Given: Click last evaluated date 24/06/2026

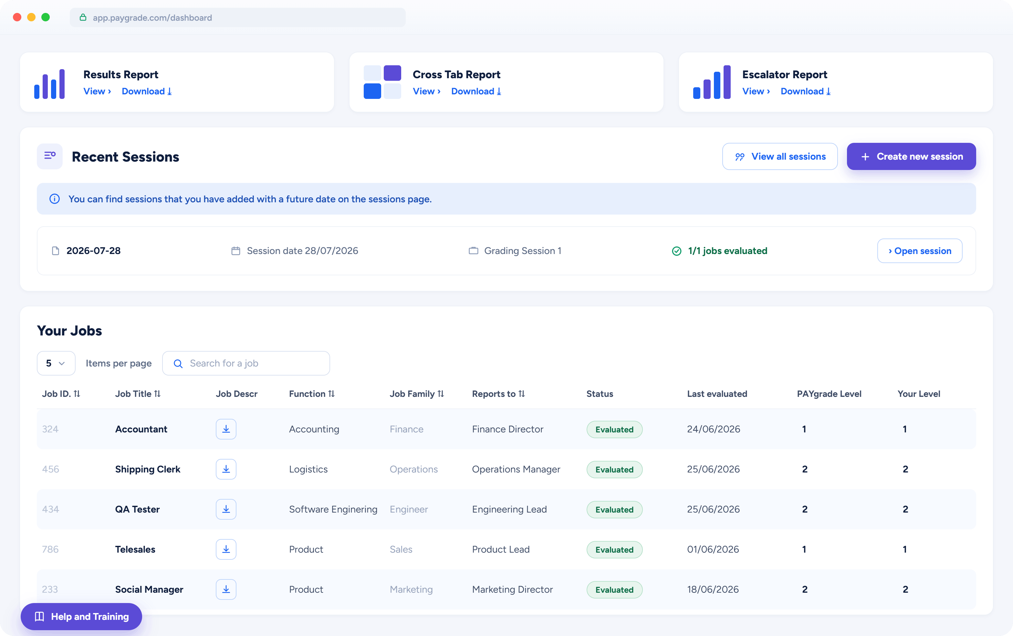Looking at the screenshot, I should click(x=713, y=429).
